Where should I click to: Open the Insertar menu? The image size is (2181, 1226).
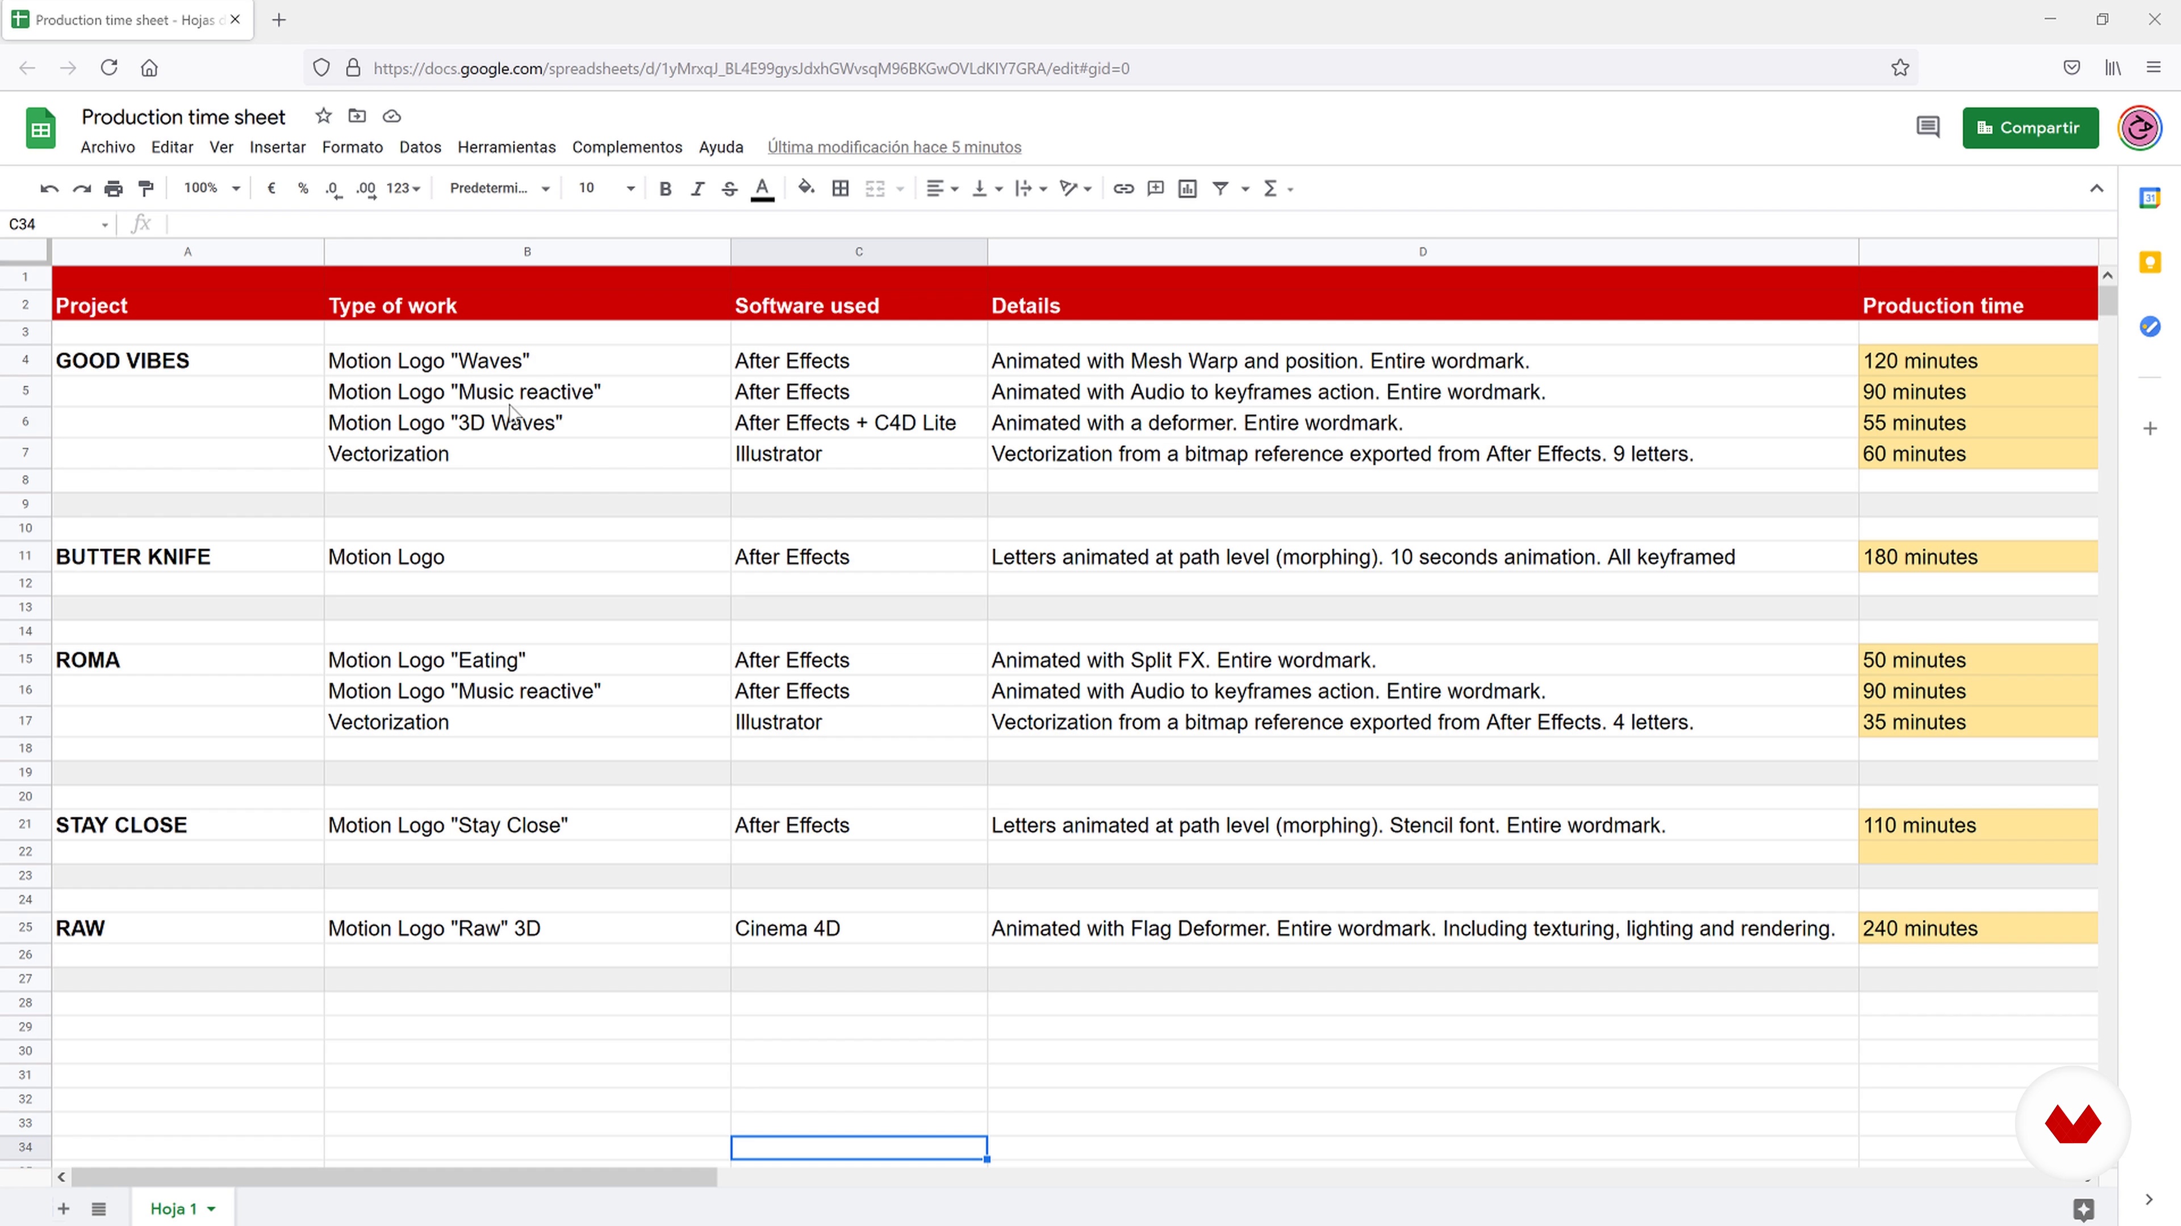(278, 147)
